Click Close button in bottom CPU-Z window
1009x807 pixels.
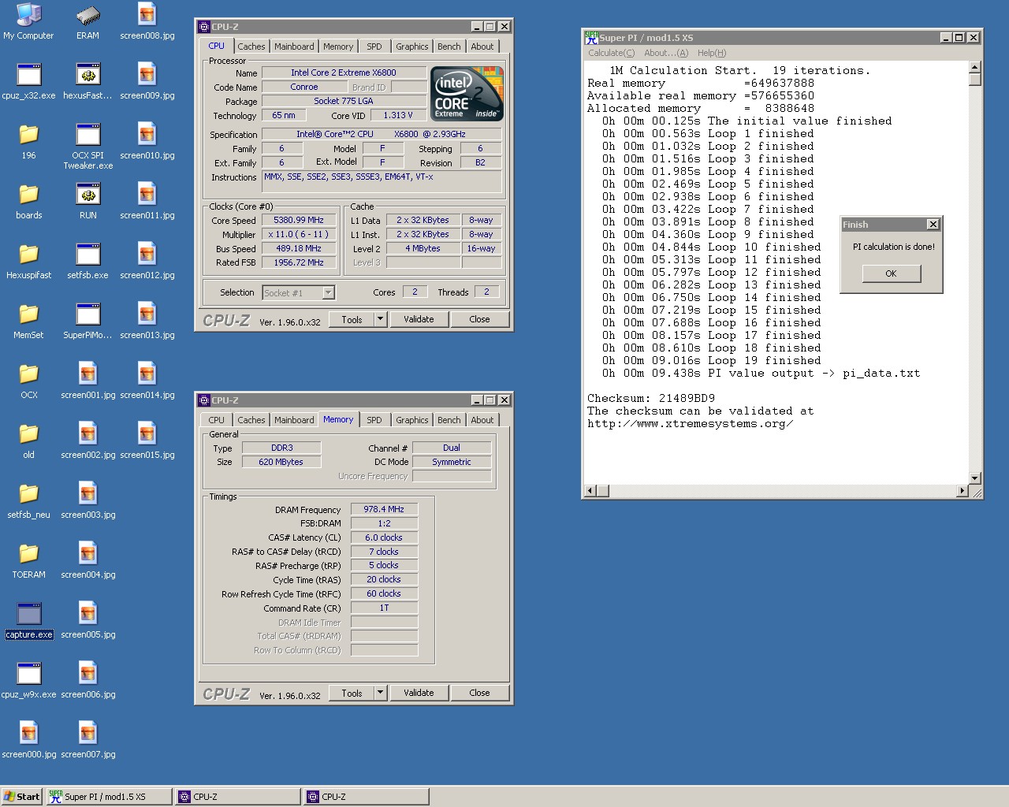pyautogui.click(x=479, y=693)
